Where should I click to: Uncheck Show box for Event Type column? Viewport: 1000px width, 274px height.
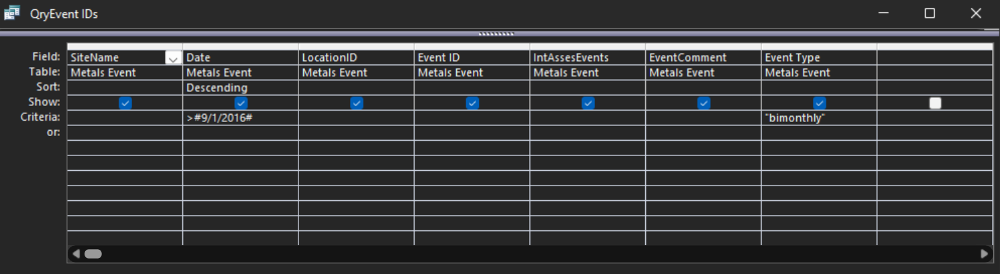[x=820, y=103]
